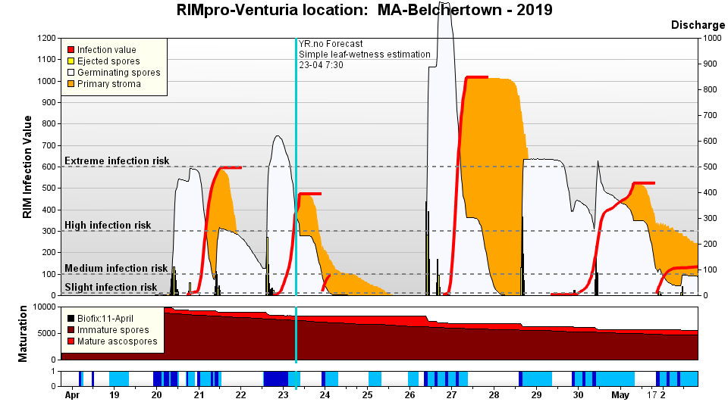Image resolution: width=728 pixels, height=405 pixels.
Task: Click the 10000 Maturation axis value
Action: [44, 307]
